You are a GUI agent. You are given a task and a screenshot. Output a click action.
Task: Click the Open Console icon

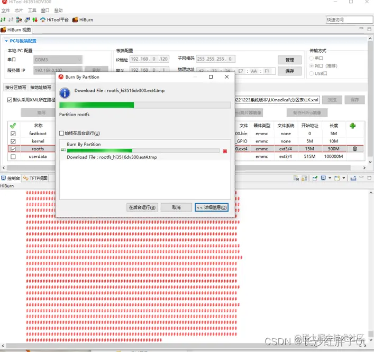[337, 178]
